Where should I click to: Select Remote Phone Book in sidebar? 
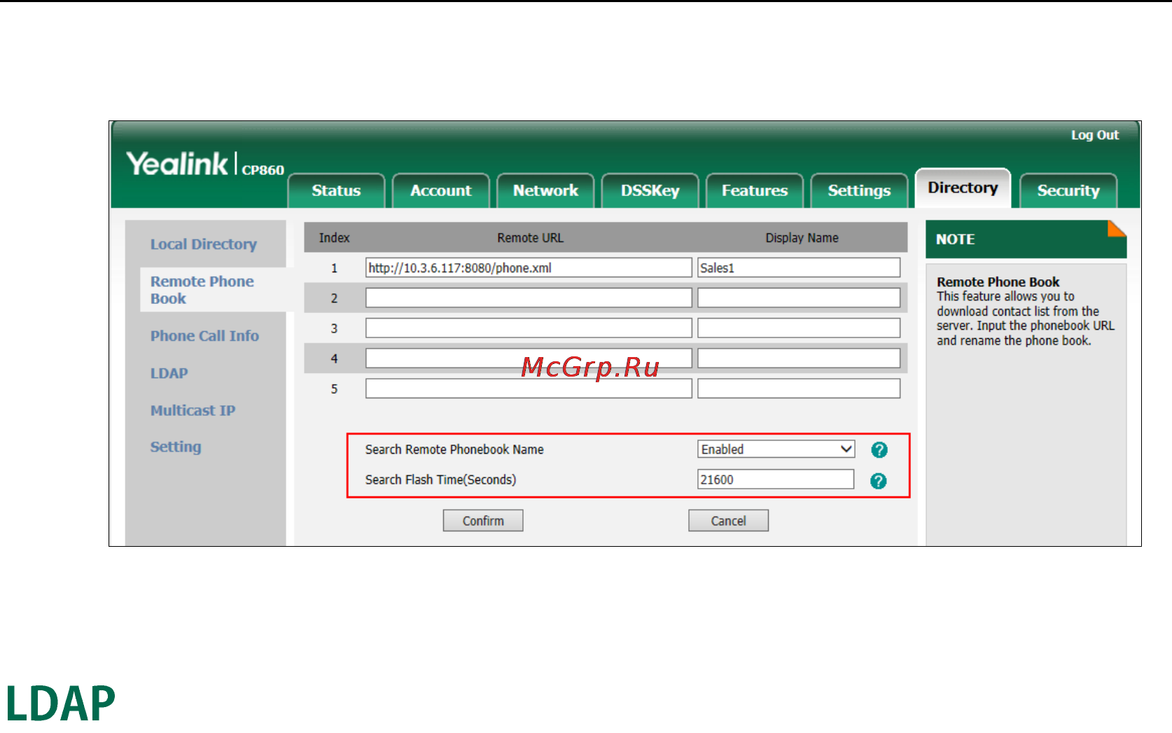(x=202, y=290)
